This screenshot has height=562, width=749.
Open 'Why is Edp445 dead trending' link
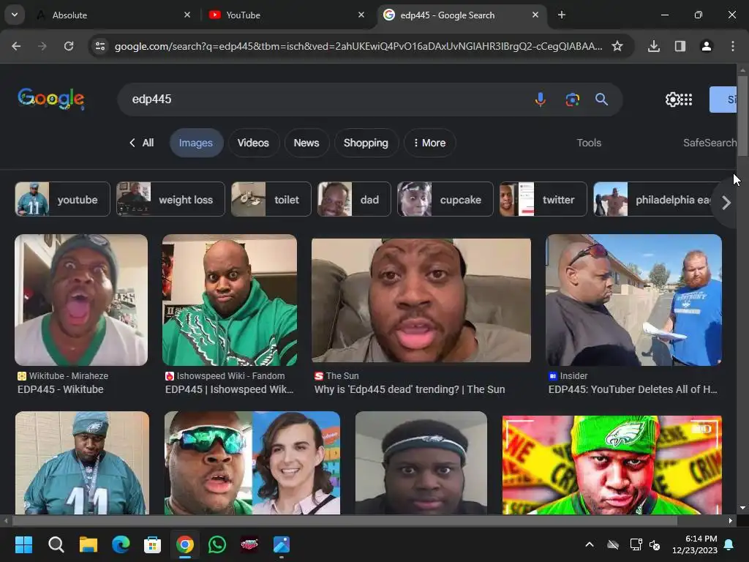coord(410,389)
